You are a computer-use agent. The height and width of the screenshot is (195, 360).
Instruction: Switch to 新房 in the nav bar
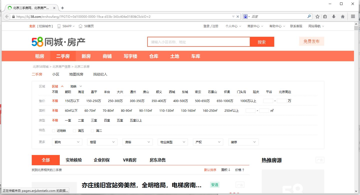pos(86,56)
